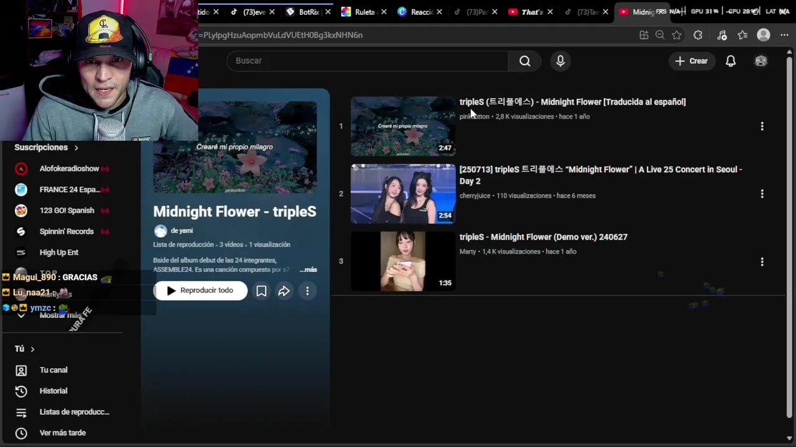
Task: Switch to the BotRix browser tab
Action: pos(308,12)
